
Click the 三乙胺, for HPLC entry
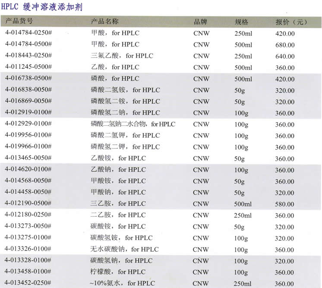point(118,203)
